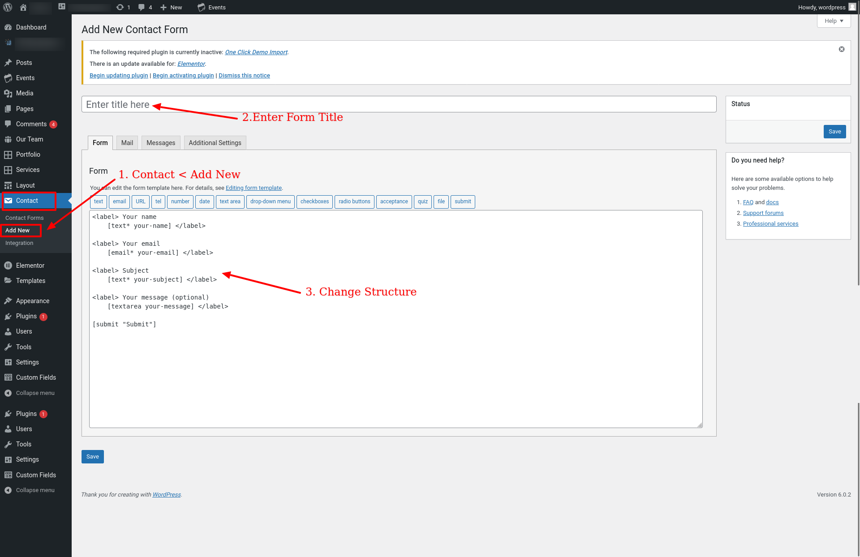Insert a file tag button

(441, 201)
